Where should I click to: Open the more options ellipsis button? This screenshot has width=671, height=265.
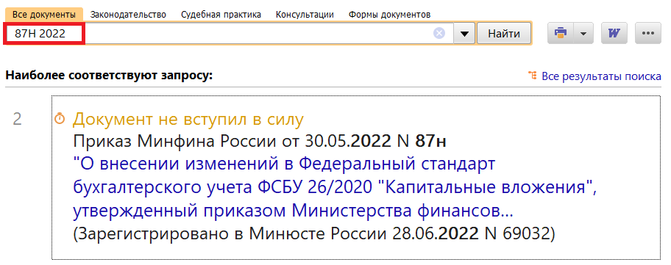[648, 33]
